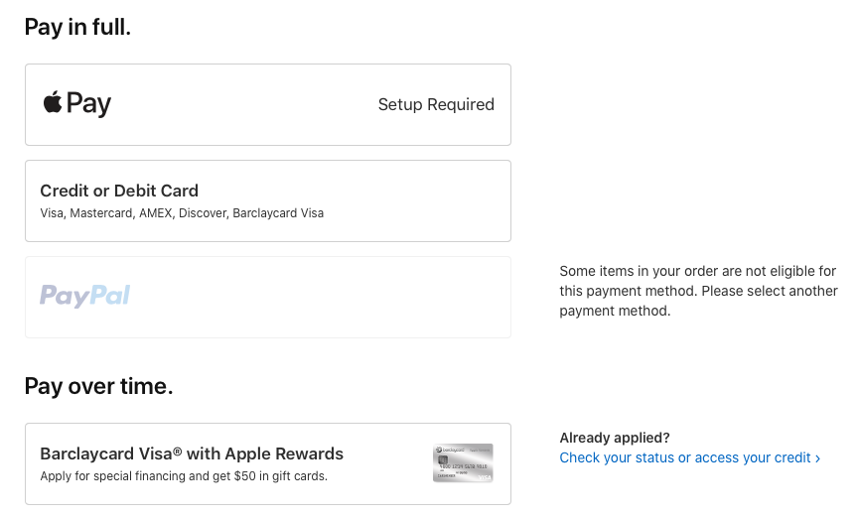Click the Visa, Mastercard, AMEX, Discover card list
858x517 pixels.
[x=182, y=213]
